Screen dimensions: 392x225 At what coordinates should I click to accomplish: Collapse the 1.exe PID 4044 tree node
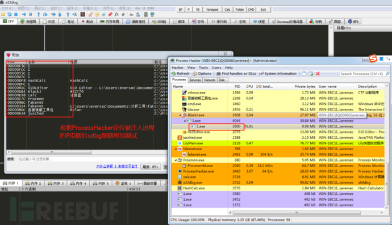tap(185, 121)
